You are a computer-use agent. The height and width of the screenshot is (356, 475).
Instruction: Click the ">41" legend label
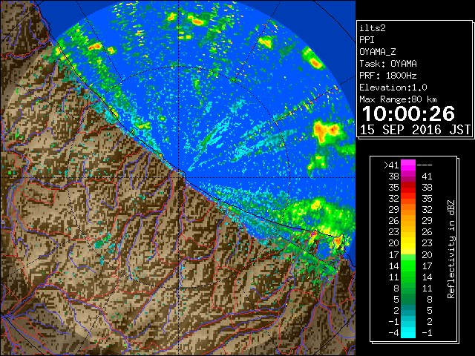click(391, 165)
